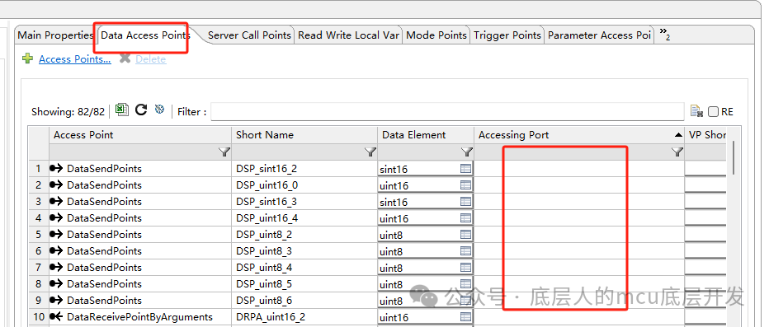Image resolution: width=769 pixels, height=327 pixels.
Task: Open Data Element column filter funnel
Action: click(x=467, y=152)
